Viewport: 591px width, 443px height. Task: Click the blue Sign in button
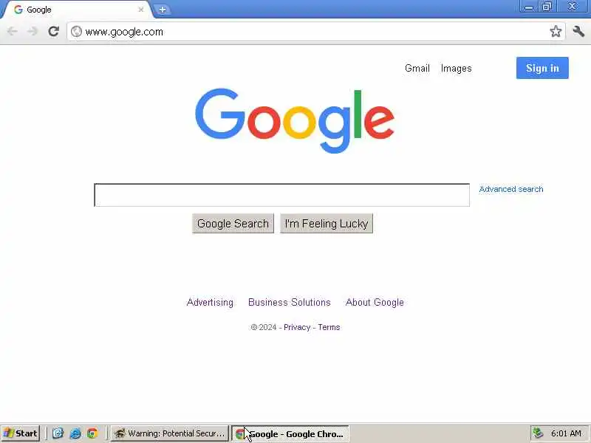(542, 68)
